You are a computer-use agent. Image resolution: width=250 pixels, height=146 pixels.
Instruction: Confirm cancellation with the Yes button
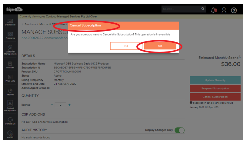tap(160, 46)
